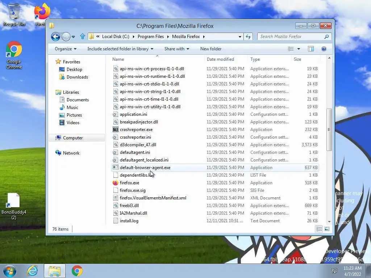Open the Share with menu
This screenshot has width=371, height=278.
[x=177, y=49]
